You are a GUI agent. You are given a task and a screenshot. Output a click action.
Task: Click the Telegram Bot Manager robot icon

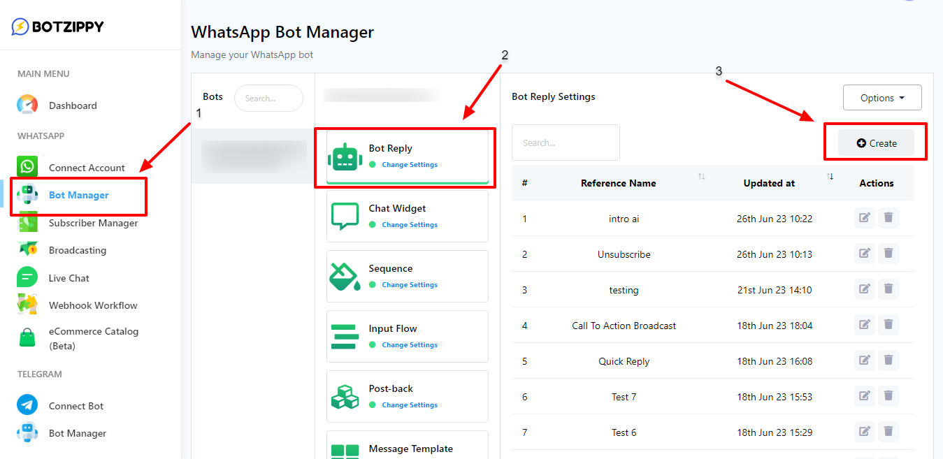(x=27, y=432)
